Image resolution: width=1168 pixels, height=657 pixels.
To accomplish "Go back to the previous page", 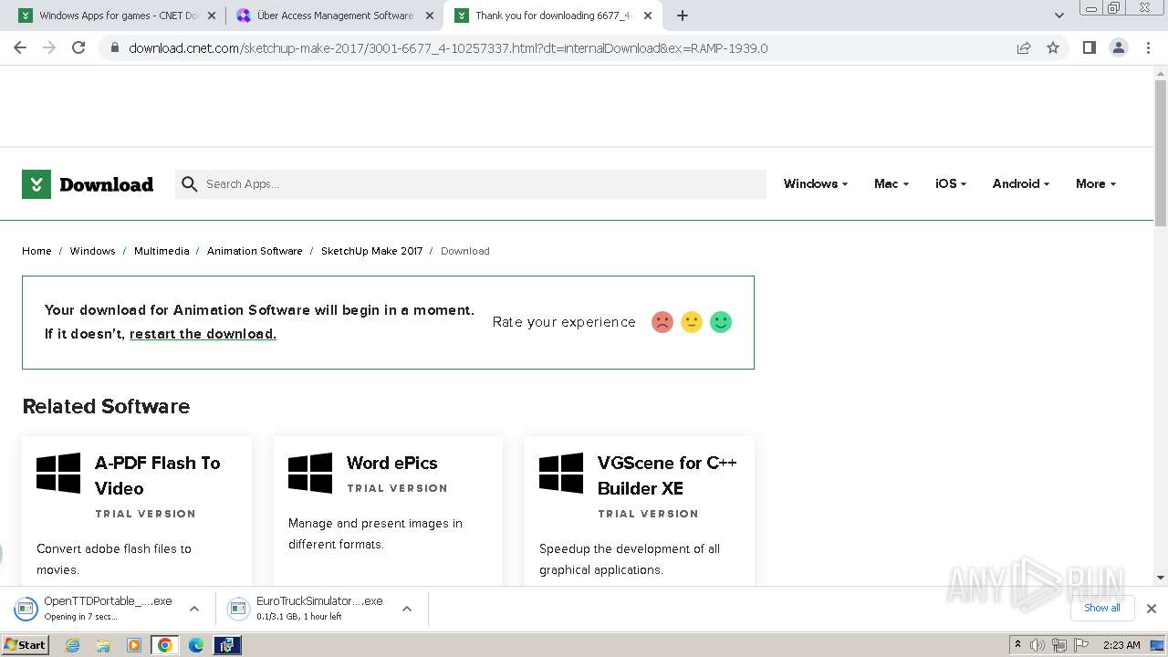I will click(20, 47).
